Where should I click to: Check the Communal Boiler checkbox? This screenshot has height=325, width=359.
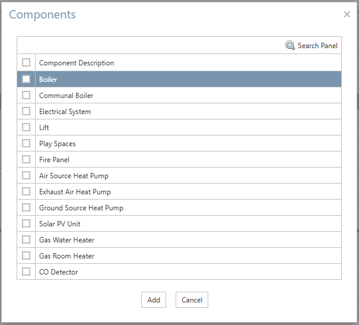pos(26,95)
